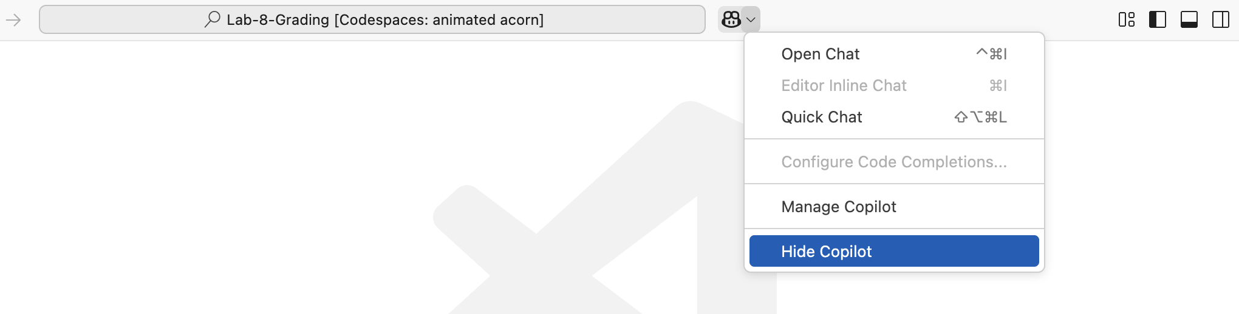The height and width of the screenshot is (314, 1239).
Task: Click the ⇧⌥⌘L shortcut beside Quick Chat
Action: (x=981, y=117)
